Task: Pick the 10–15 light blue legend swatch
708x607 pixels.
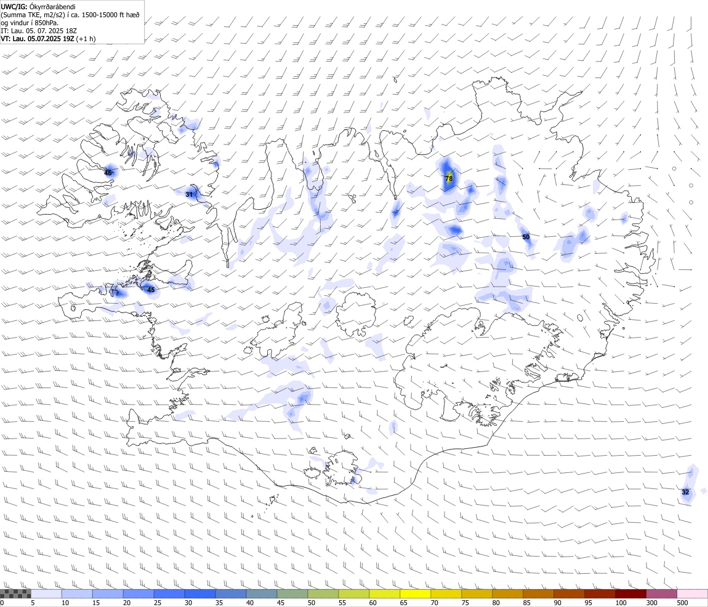Action: [x=77, y=593]
